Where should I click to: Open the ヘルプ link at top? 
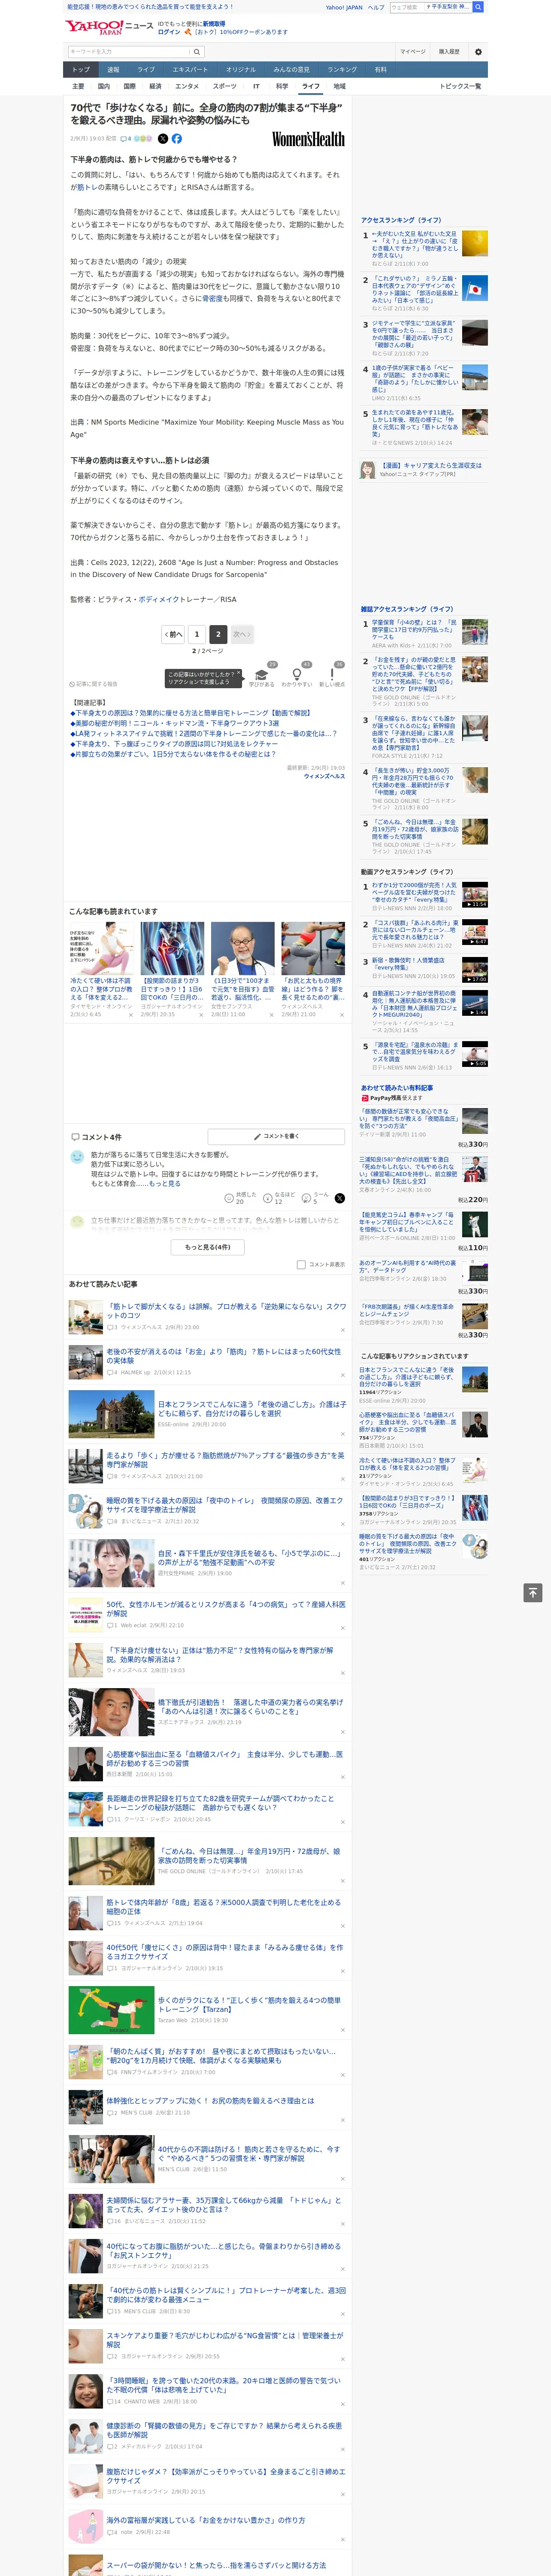click(376, 7)
